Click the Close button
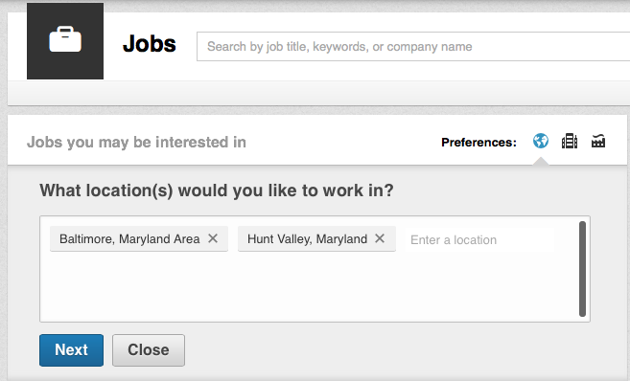630x381 pixels. pyautogui.click(x=149, y=350)
